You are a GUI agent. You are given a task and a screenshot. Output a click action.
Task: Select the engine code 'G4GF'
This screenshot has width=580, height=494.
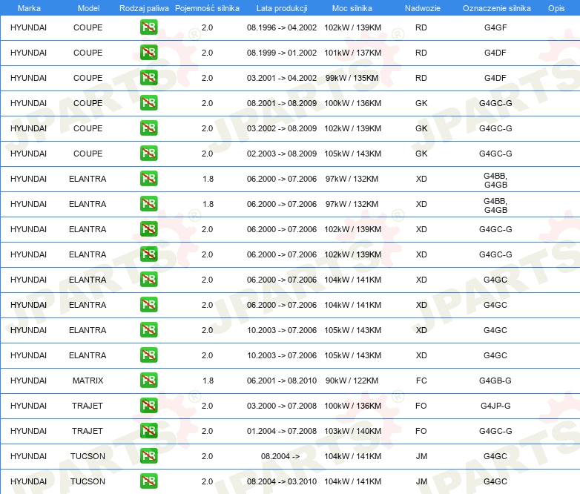point(495,27)
